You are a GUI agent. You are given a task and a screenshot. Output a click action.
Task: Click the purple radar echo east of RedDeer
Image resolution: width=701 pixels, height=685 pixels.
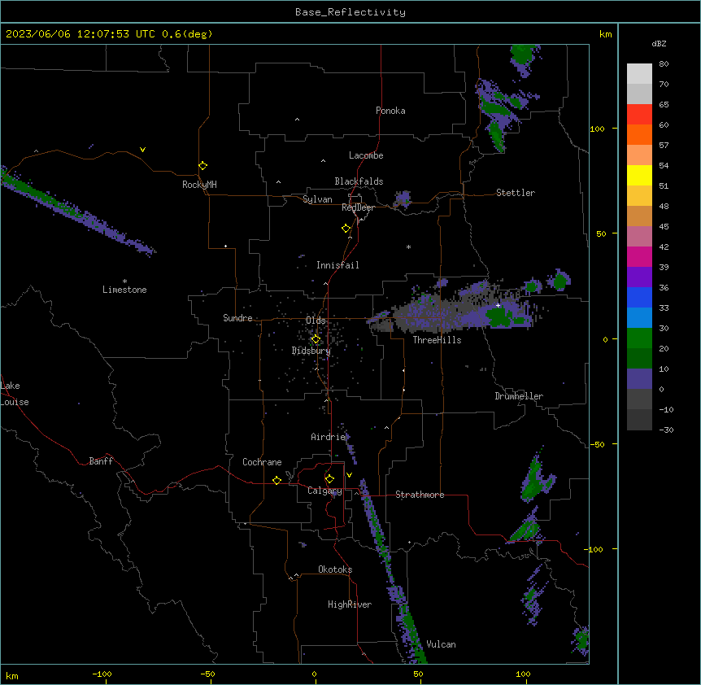(403, 198)
